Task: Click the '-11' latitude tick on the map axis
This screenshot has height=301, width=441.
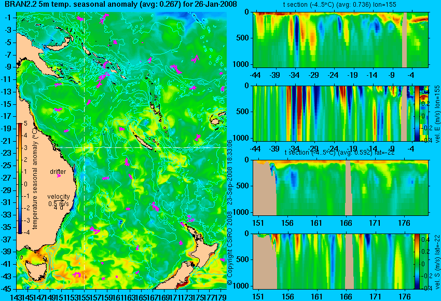Action: [x=8, y=79]
